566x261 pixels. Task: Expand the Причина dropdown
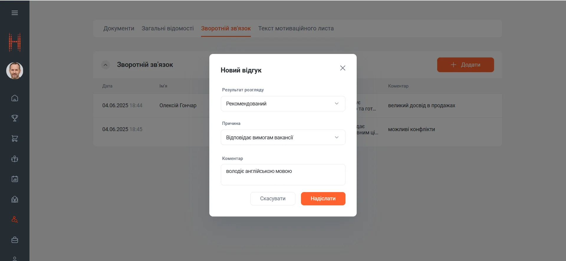tap(283, 138)
